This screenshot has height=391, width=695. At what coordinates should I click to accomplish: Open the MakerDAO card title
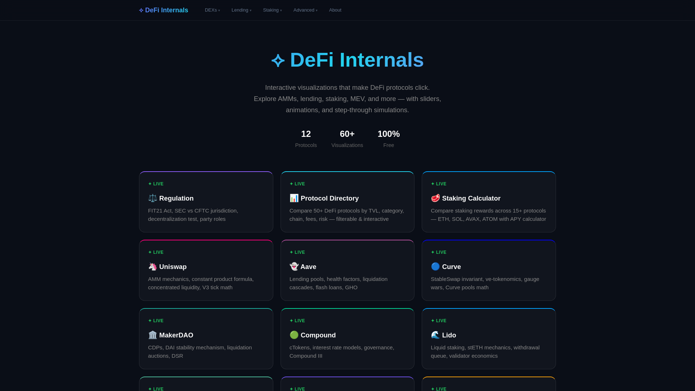tap(176, 335)
